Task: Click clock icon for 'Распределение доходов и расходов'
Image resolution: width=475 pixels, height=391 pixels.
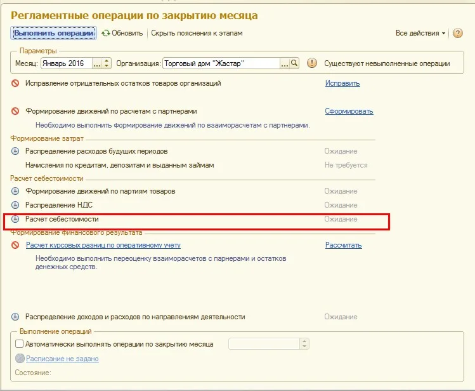Action: (15, 317)
